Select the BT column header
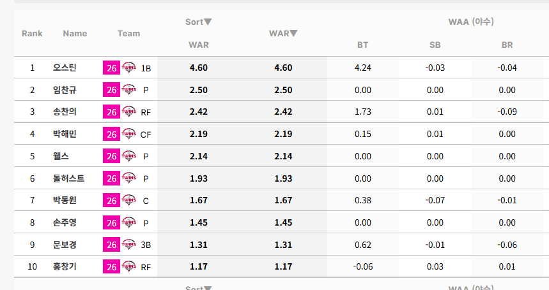Screen dimensions: 549x290 [363, 45]
